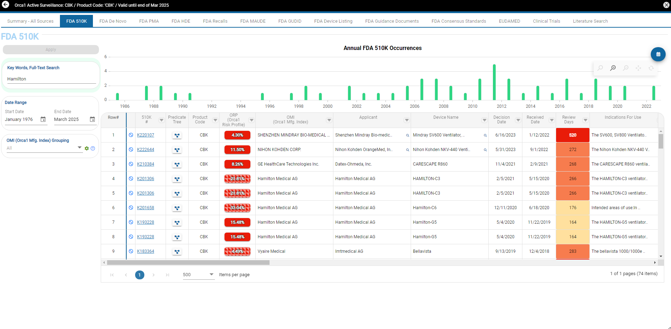Click the OMI grouping help icon

click(x=93, y=148)
